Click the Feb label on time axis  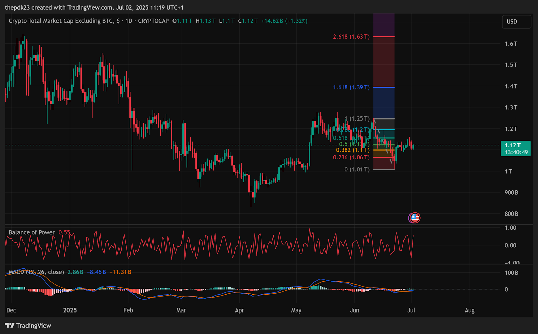128,310
